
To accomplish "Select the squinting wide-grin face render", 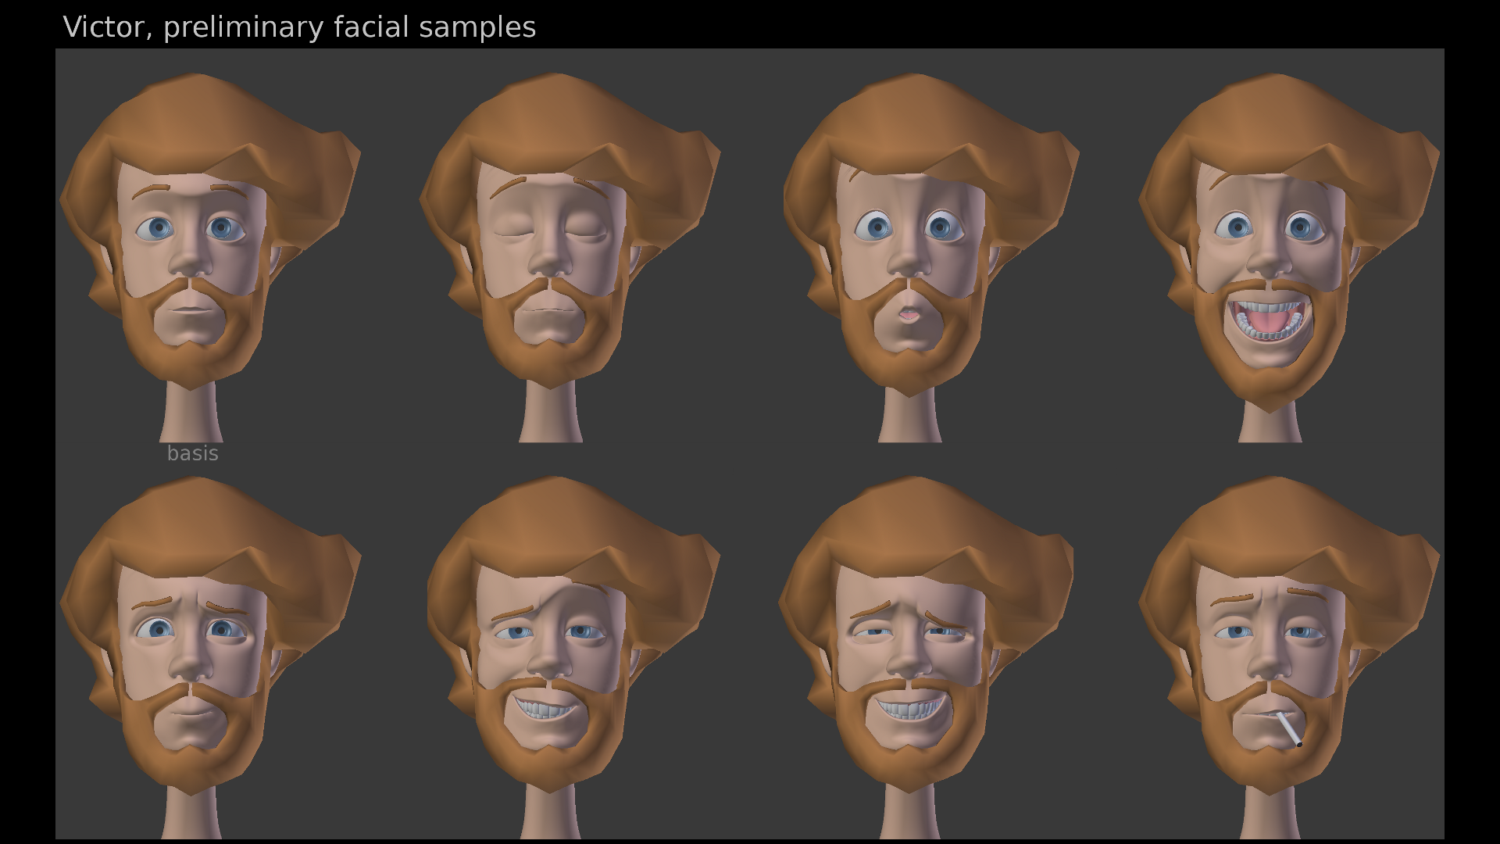I will click(x=926, y=658).
